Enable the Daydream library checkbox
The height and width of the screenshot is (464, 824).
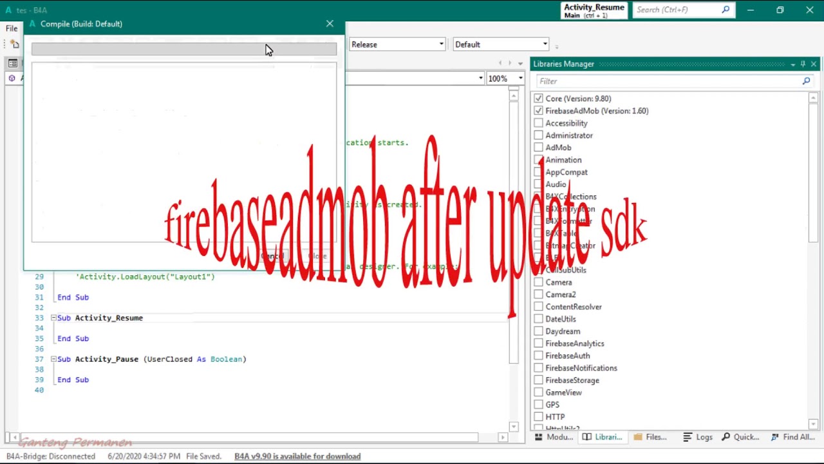tap(538, 331)
